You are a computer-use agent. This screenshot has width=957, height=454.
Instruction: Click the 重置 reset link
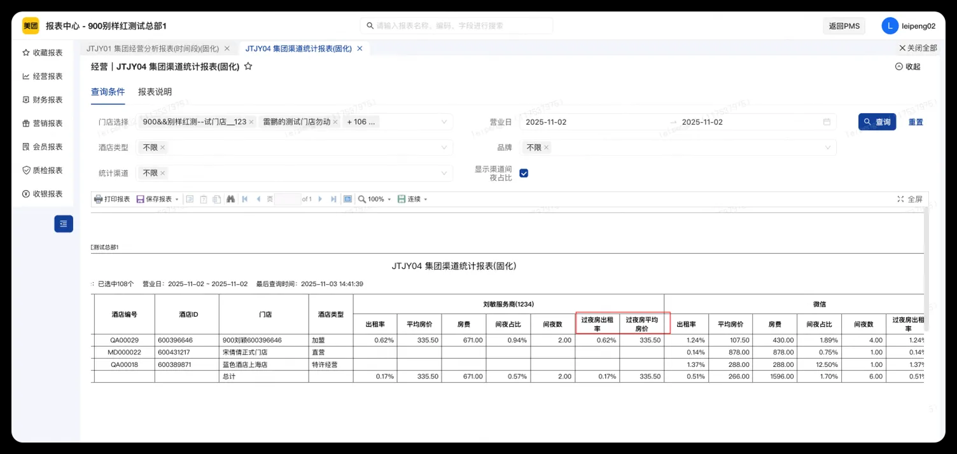tap(916, 121)
